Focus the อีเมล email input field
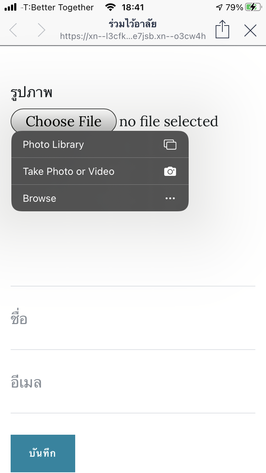This screenshot has width=266, height=473. (133, 383)
